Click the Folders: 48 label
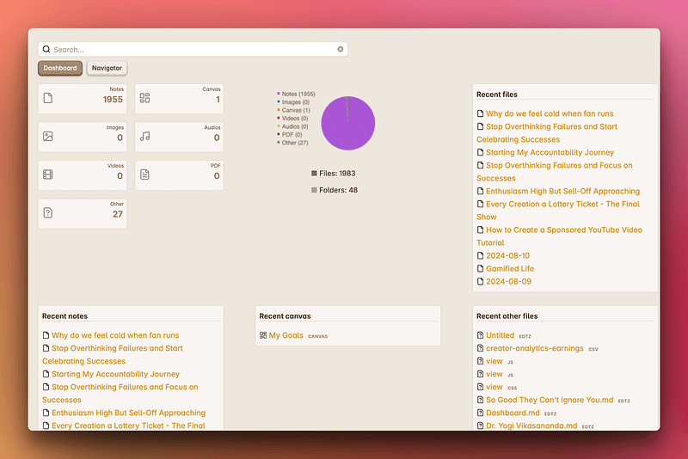The image size is (688, 459). [x=335, y=190]
